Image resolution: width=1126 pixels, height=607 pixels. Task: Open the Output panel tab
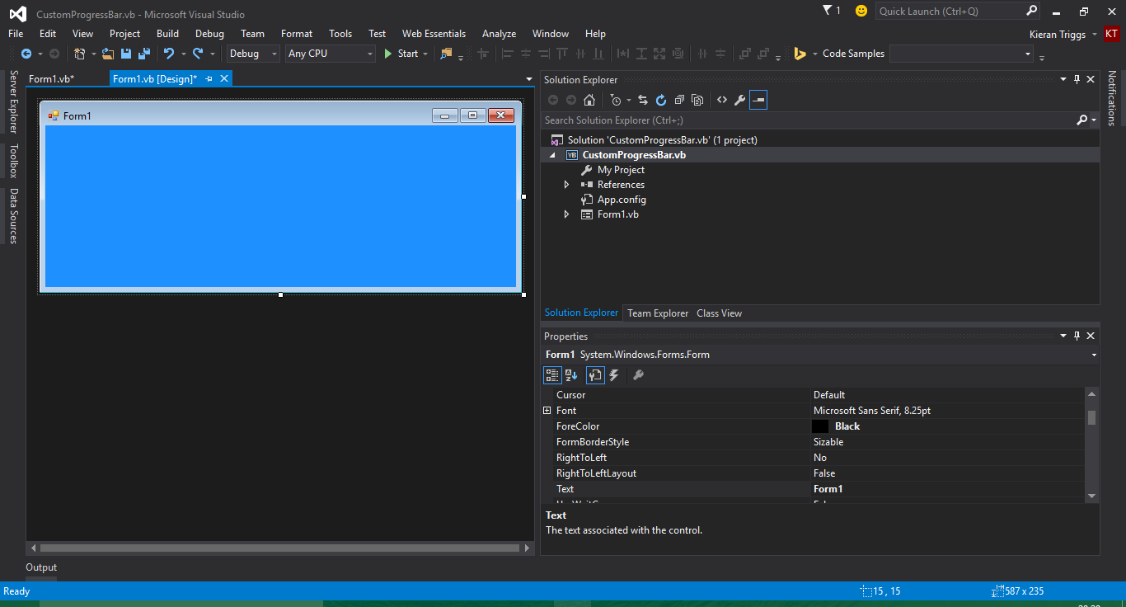(x=41, y=567)
